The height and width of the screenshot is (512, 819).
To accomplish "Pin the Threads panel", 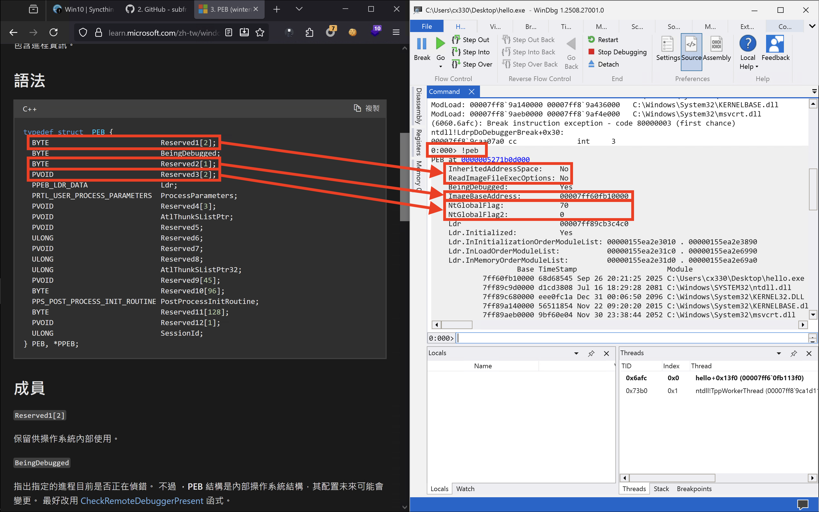I will tap(793, 353).
